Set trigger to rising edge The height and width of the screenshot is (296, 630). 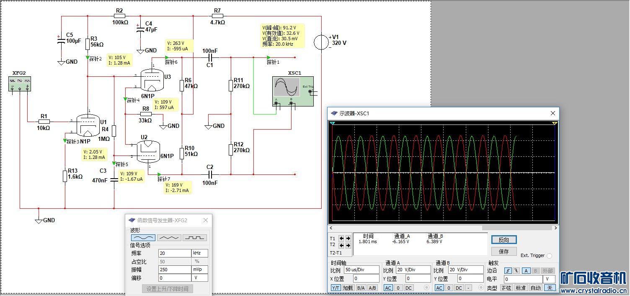[508, 270]
